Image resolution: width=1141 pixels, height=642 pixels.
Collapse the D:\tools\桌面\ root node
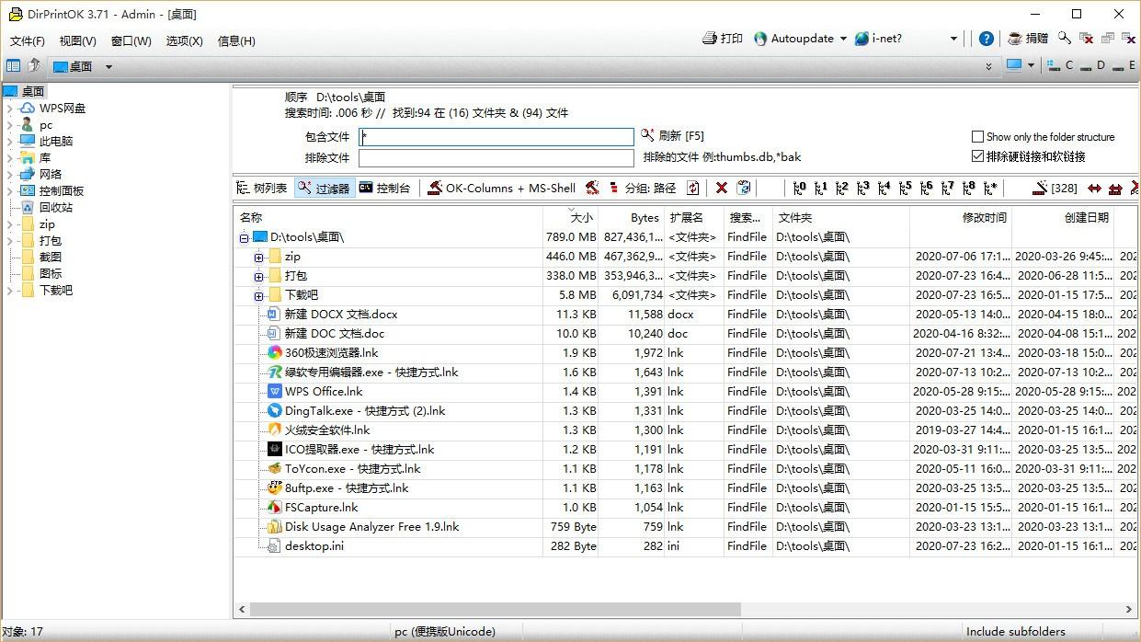(x=244, y=237)
